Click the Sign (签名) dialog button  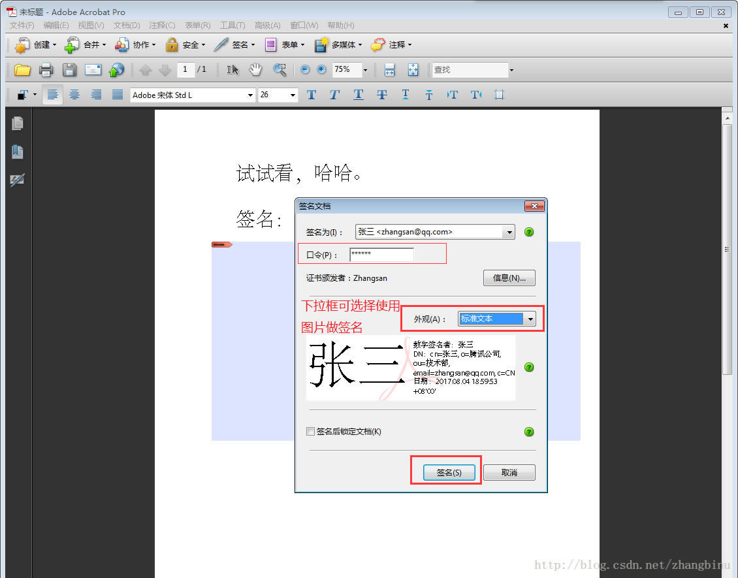click(449, 473)
